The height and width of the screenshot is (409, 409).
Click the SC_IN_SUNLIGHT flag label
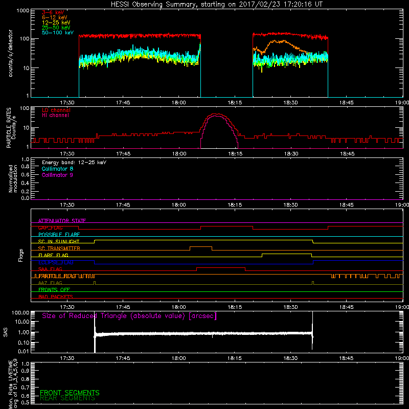59,241
